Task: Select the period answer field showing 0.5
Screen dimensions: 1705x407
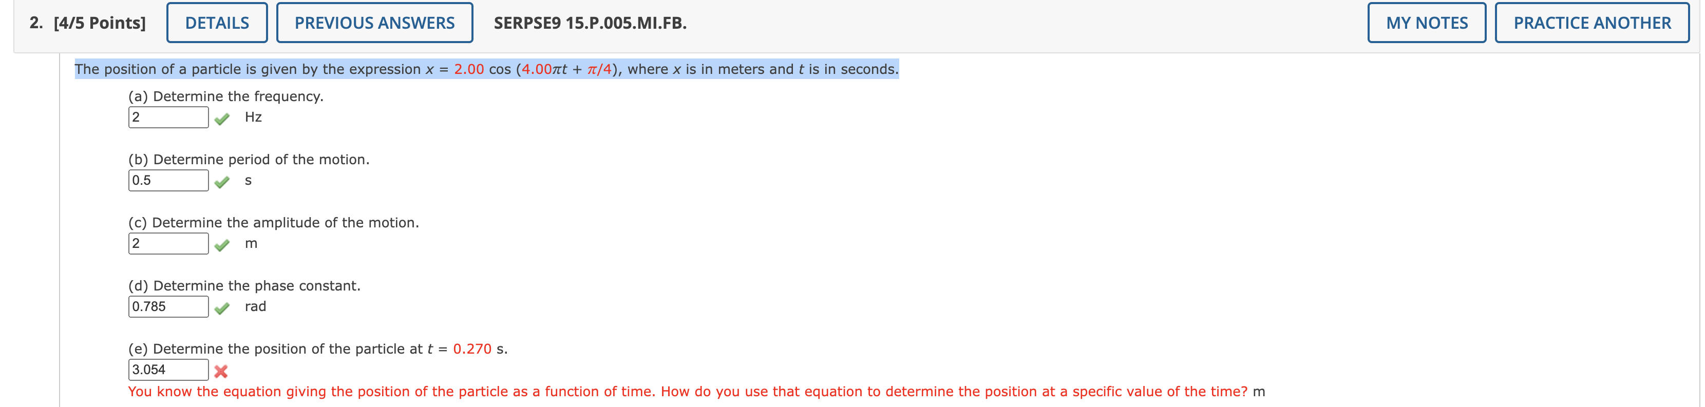Action: 168,179
